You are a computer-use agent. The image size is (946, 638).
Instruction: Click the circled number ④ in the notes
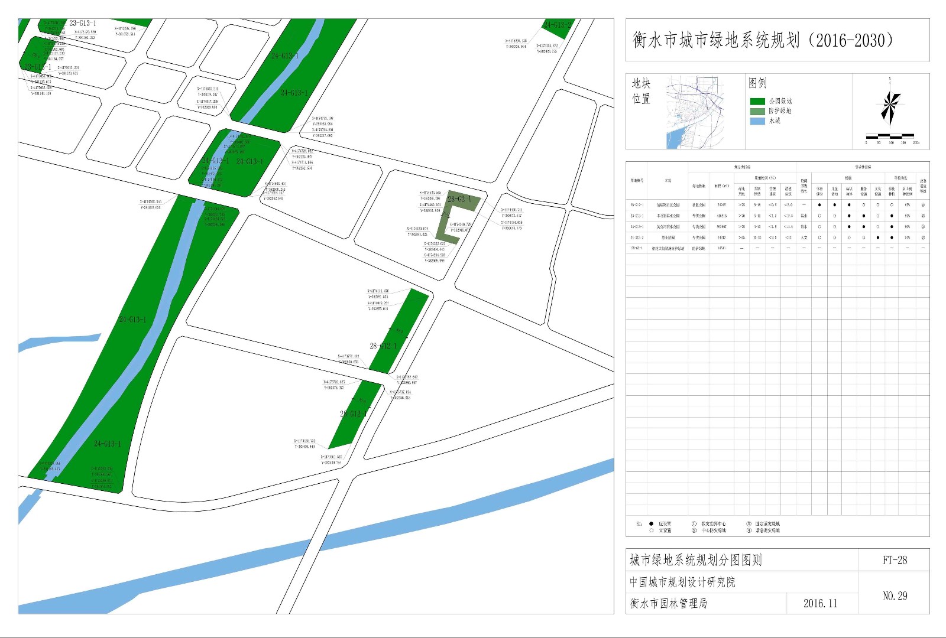[749, 530]
